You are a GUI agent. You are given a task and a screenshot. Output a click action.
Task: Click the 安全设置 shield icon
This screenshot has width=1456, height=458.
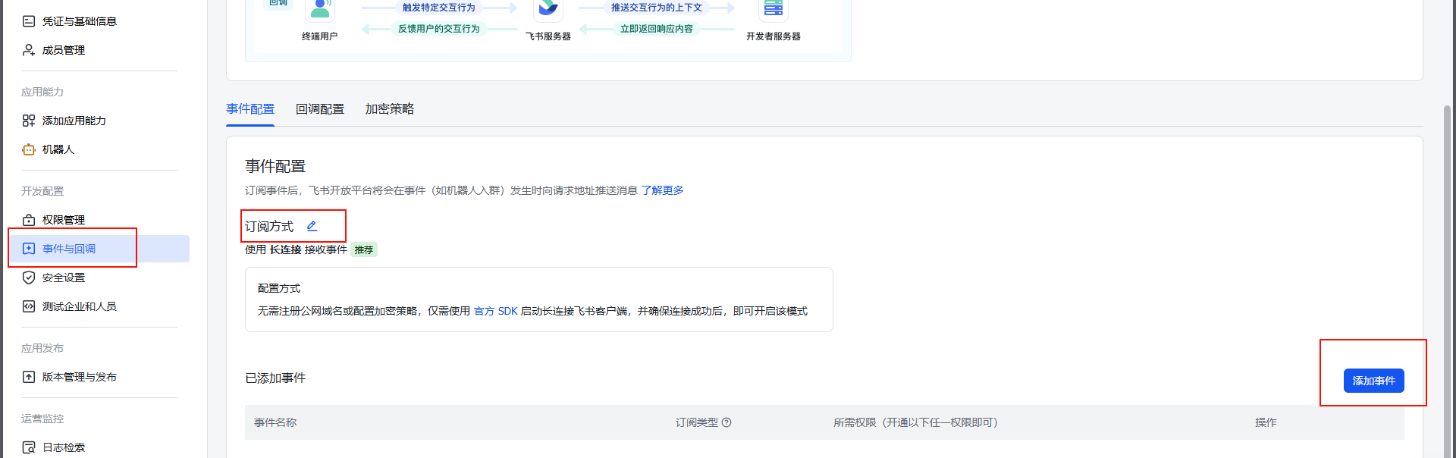click(x=29, y=278)
